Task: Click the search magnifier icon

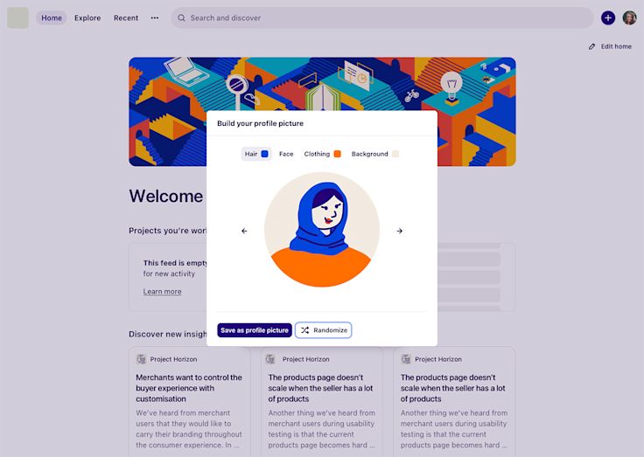Action: (181, 18)
